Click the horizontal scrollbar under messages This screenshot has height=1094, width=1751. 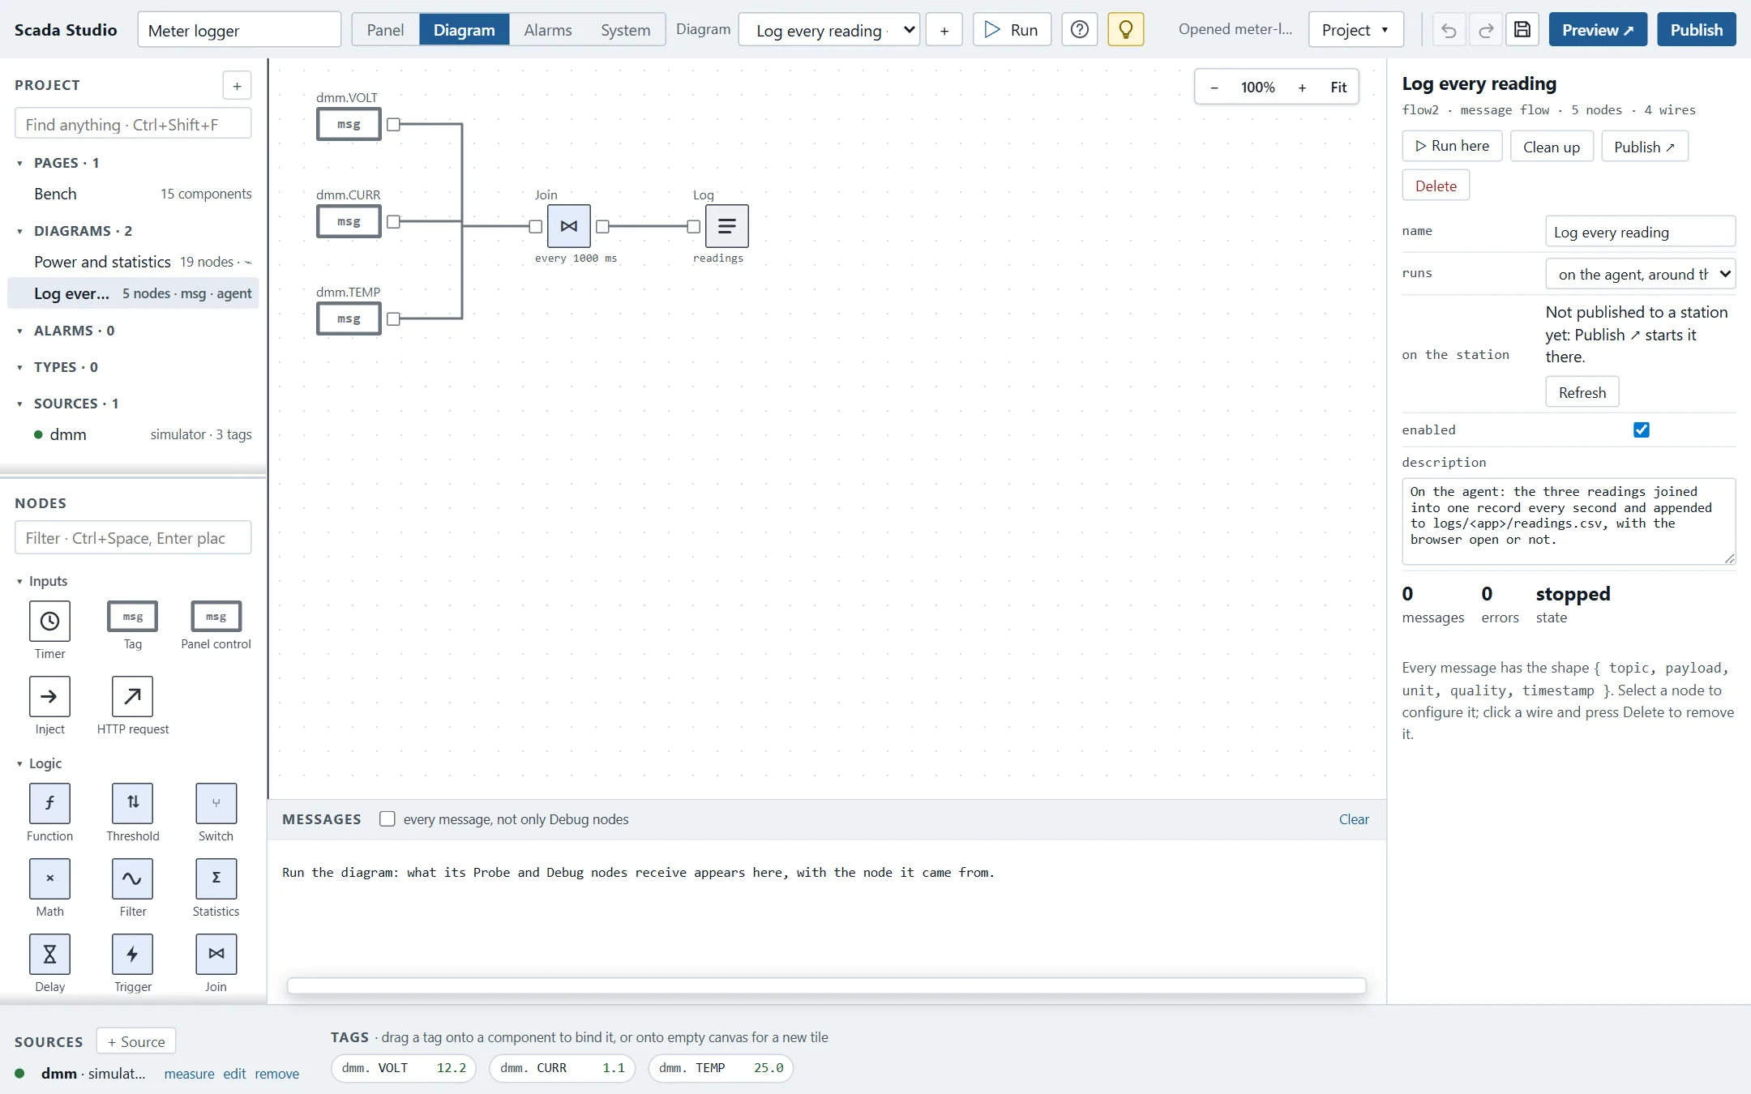pyautogui.click(x=826, y=985)
